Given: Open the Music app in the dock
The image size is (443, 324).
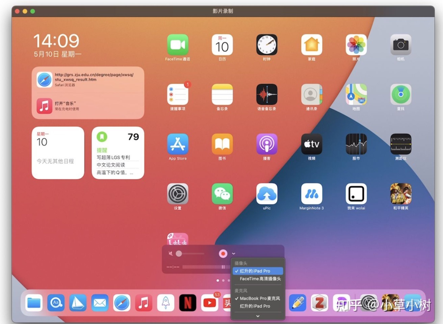Looking at the screenshot, I should click(x=144, y=303).
